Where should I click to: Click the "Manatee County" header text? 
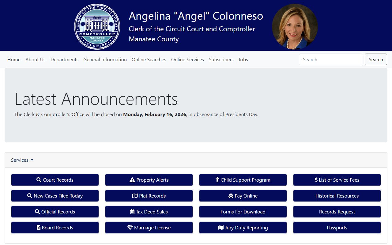click(154, 39)
